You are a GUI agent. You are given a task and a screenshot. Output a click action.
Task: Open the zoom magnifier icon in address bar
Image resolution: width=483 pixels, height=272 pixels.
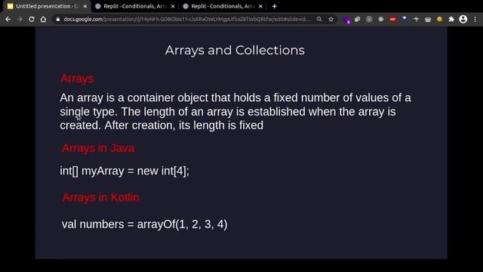(319, 19)
